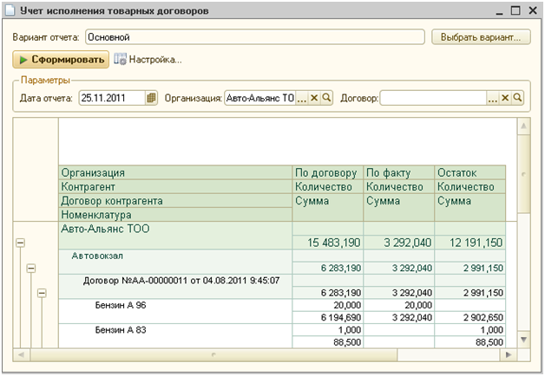Open Настройка report settings

click(148, 60)
